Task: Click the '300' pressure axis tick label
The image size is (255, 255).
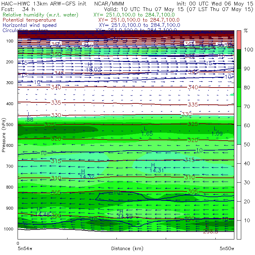Action: pos(10,83)
